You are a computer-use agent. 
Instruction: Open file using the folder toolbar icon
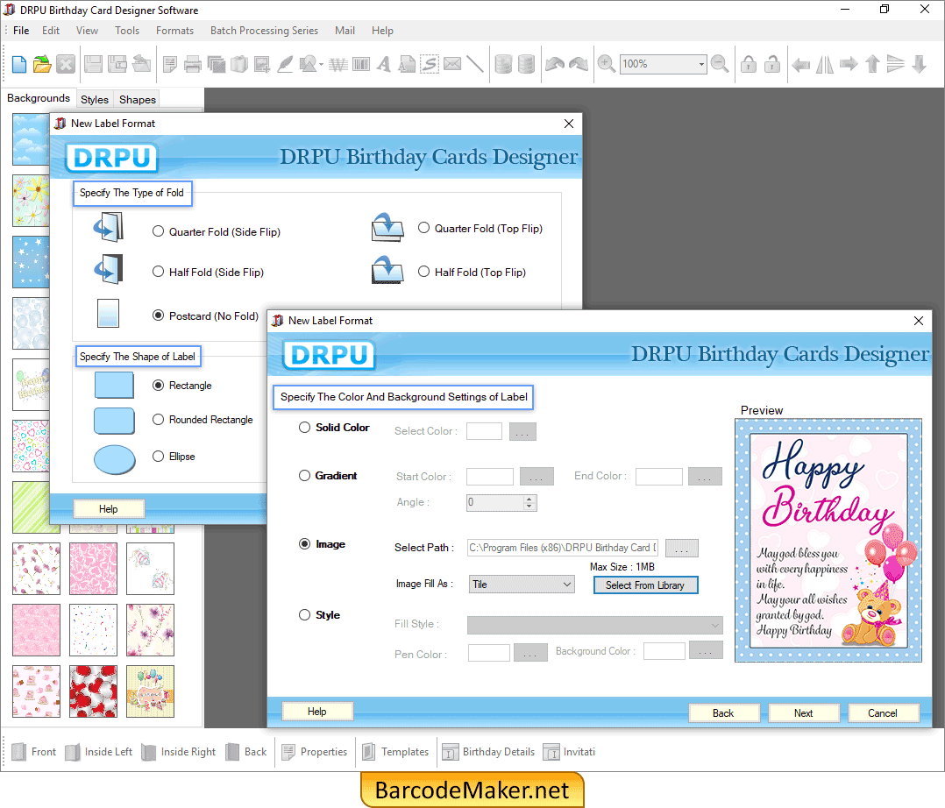[42, 64]
